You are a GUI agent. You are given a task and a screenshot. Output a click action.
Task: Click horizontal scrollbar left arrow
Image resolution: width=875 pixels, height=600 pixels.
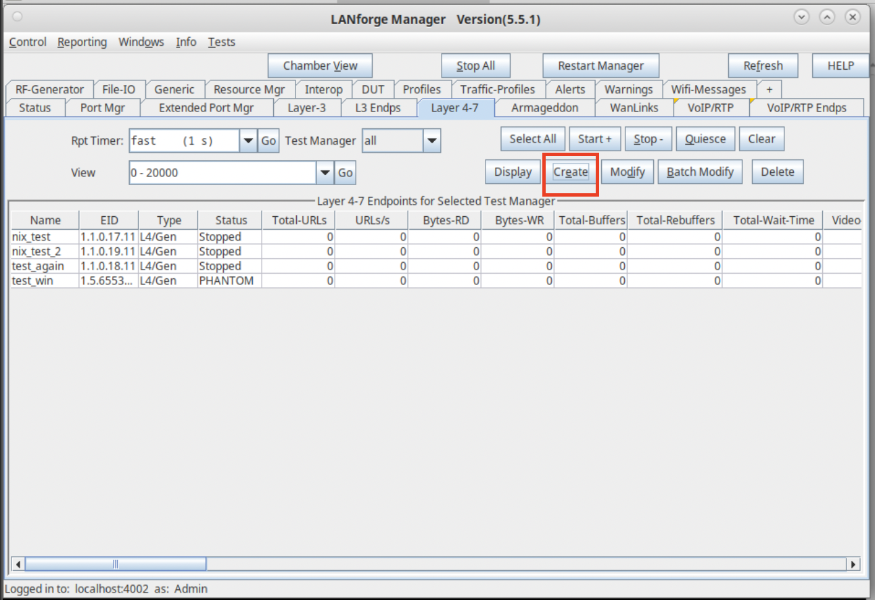tap(18, 564)
